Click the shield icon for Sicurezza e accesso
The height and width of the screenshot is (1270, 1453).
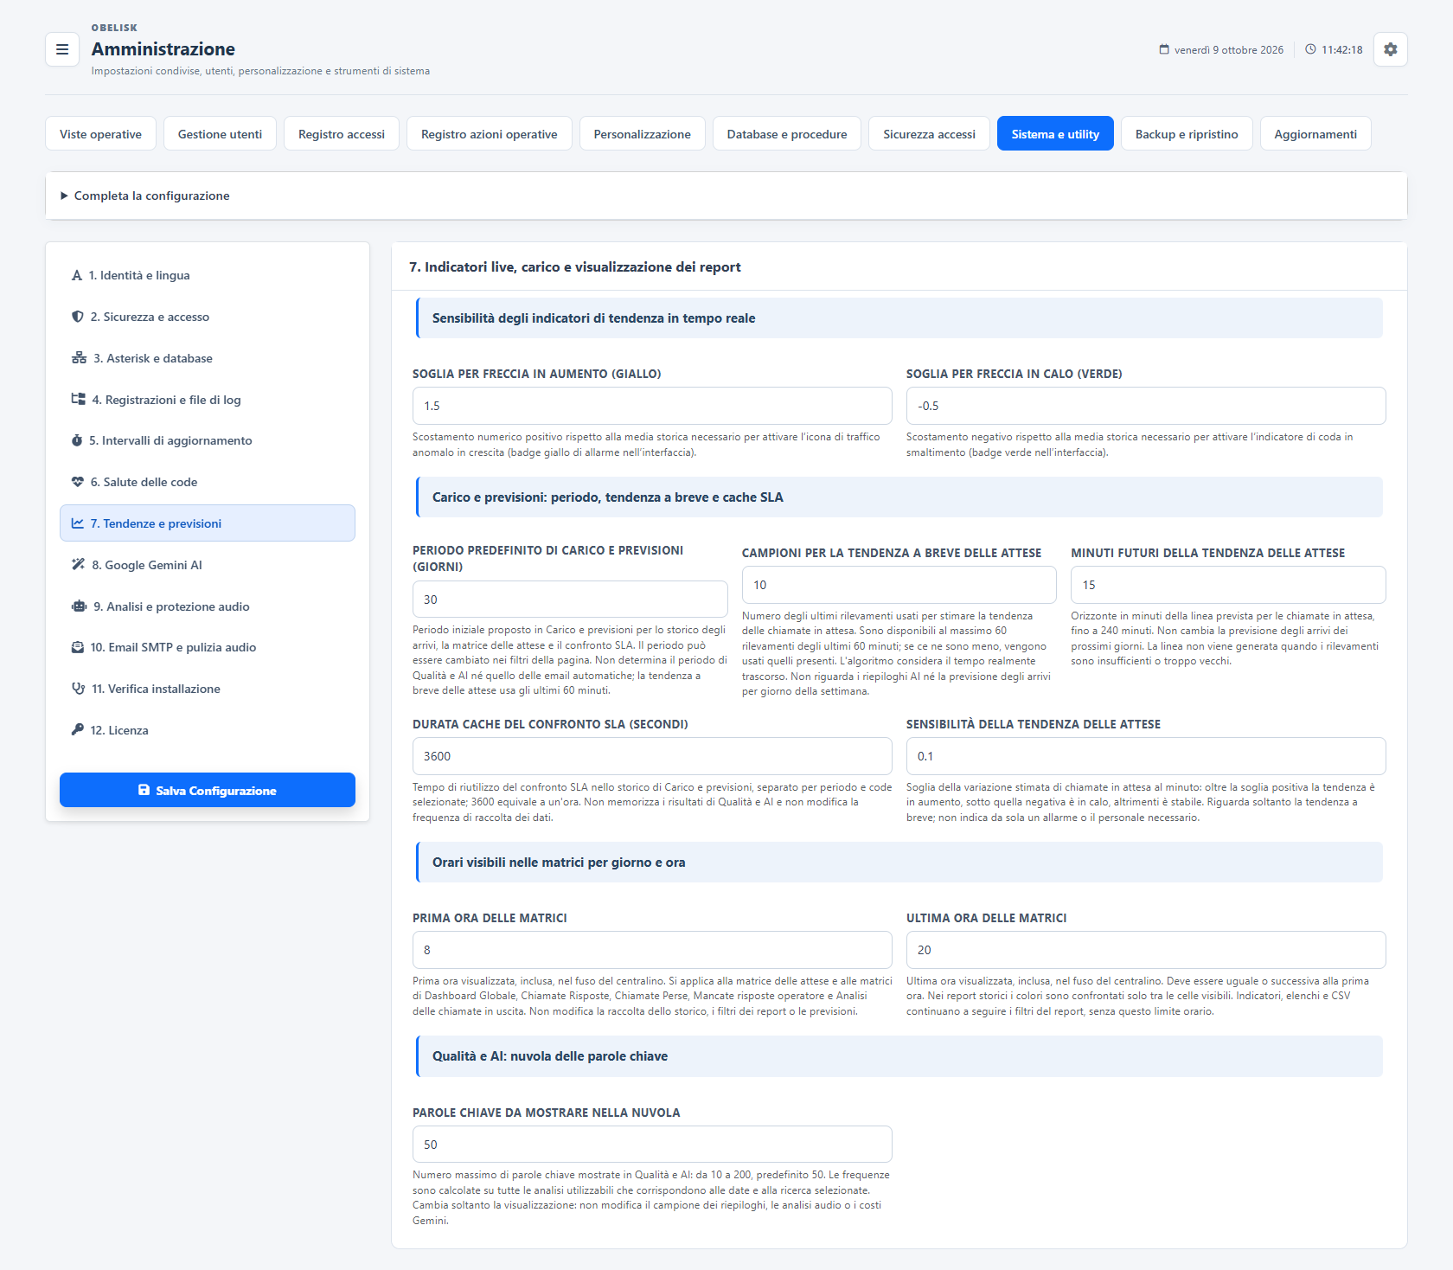pos(78,317)
